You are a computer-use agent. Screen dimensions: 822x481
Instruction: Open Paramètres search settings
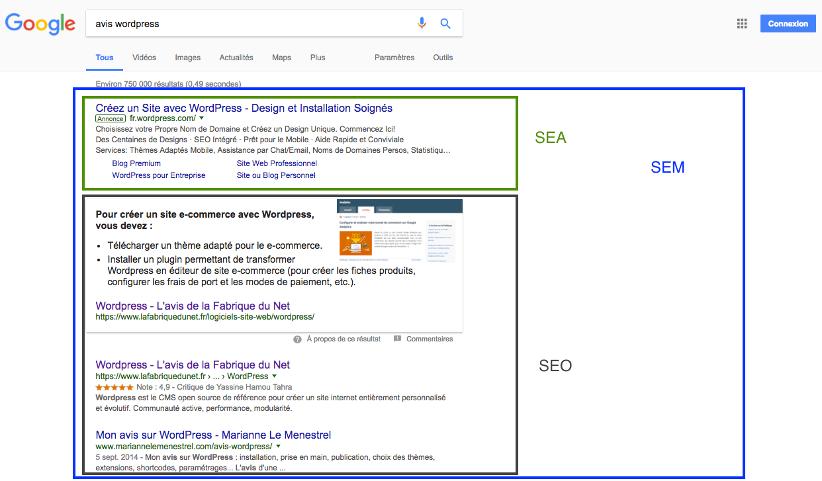click(394, 58)
